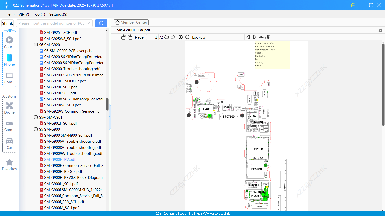Open the Settings(S) menu
This screenshot has height=216, width=385.
click(x=58, y=14)
